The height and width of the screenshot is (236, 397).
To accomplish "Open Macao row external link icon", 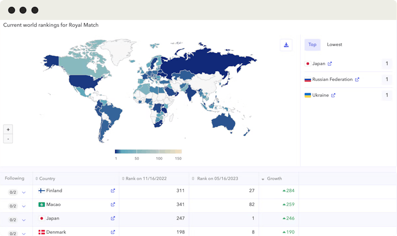I will point(113,205).
